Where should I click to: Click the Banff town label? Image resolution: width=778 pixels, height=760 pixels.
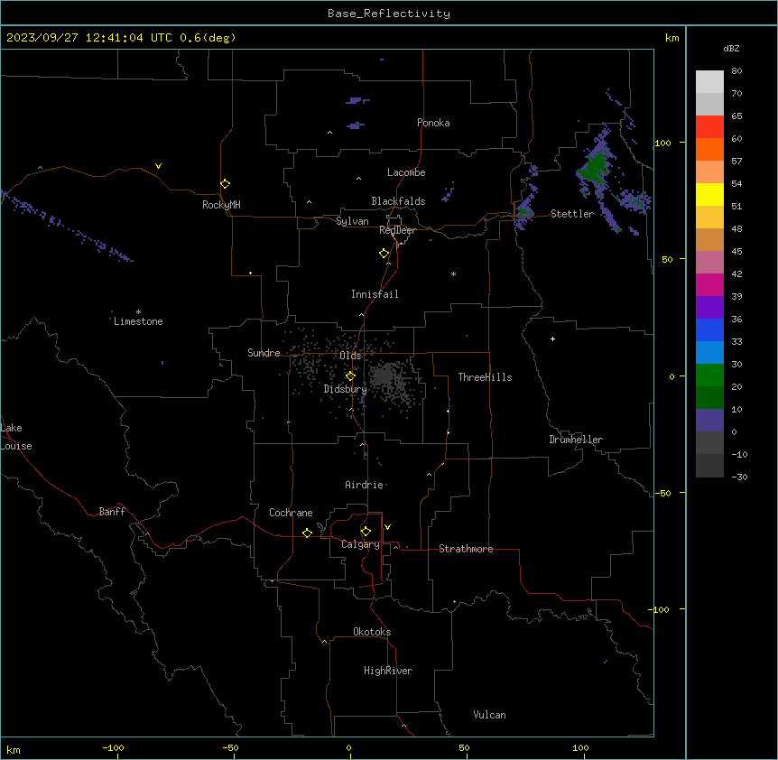112,512
